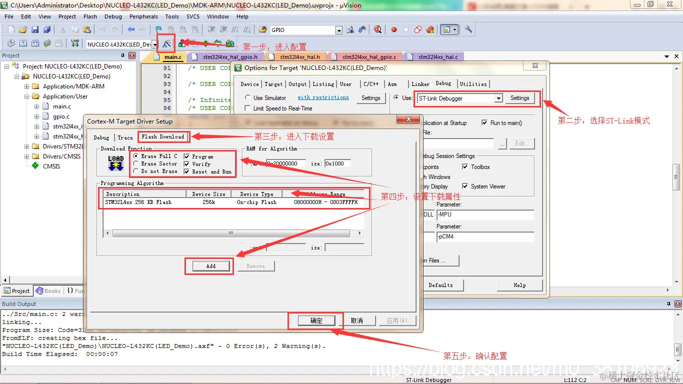Viewport: 683px width, 384px height.
Task: Click the Programming Algorithm horizontal scrollbar
Action: pyautogui.click(x=234, y=233)
